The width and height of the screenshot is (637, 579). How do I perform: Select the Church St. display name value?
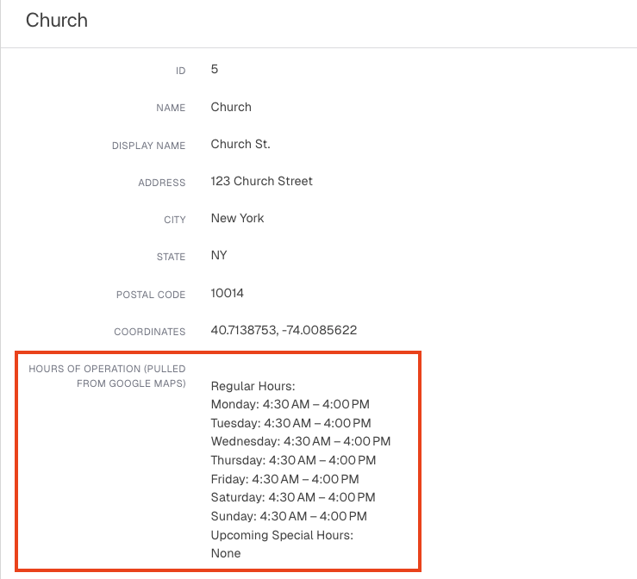[x=240, y=144]
